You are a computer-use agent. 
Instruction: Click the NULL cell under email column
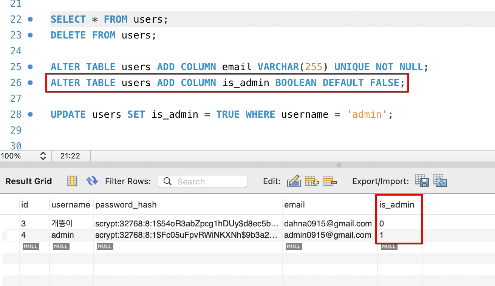294,246
